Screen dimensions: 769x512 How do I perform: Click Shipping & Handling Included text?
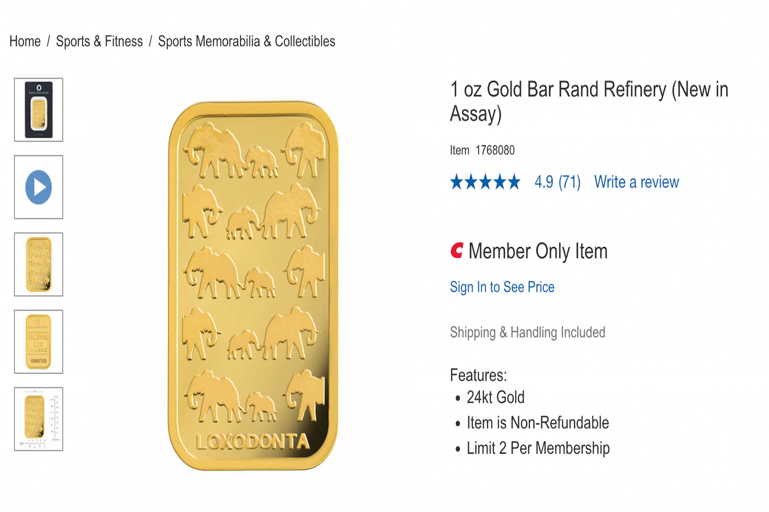tap(527, 332)
